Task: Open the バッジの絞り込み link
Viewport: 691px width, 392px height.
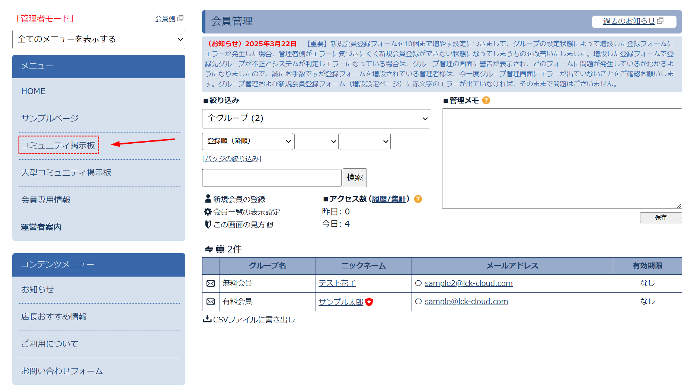Action: coord(231,159)
